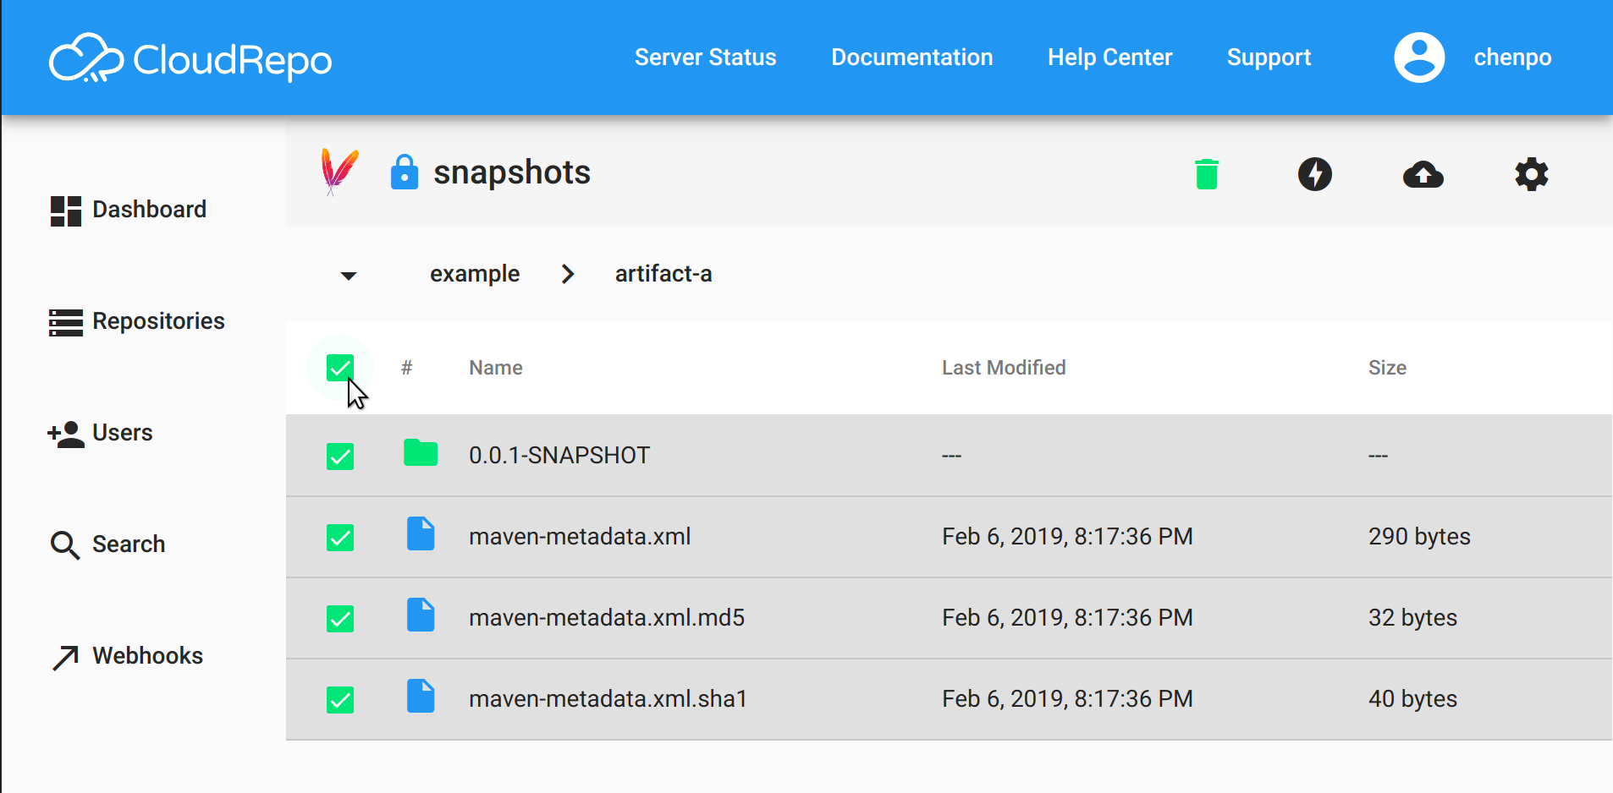
Task: Open the chenpo user avatar icon
Action: 1419,57
